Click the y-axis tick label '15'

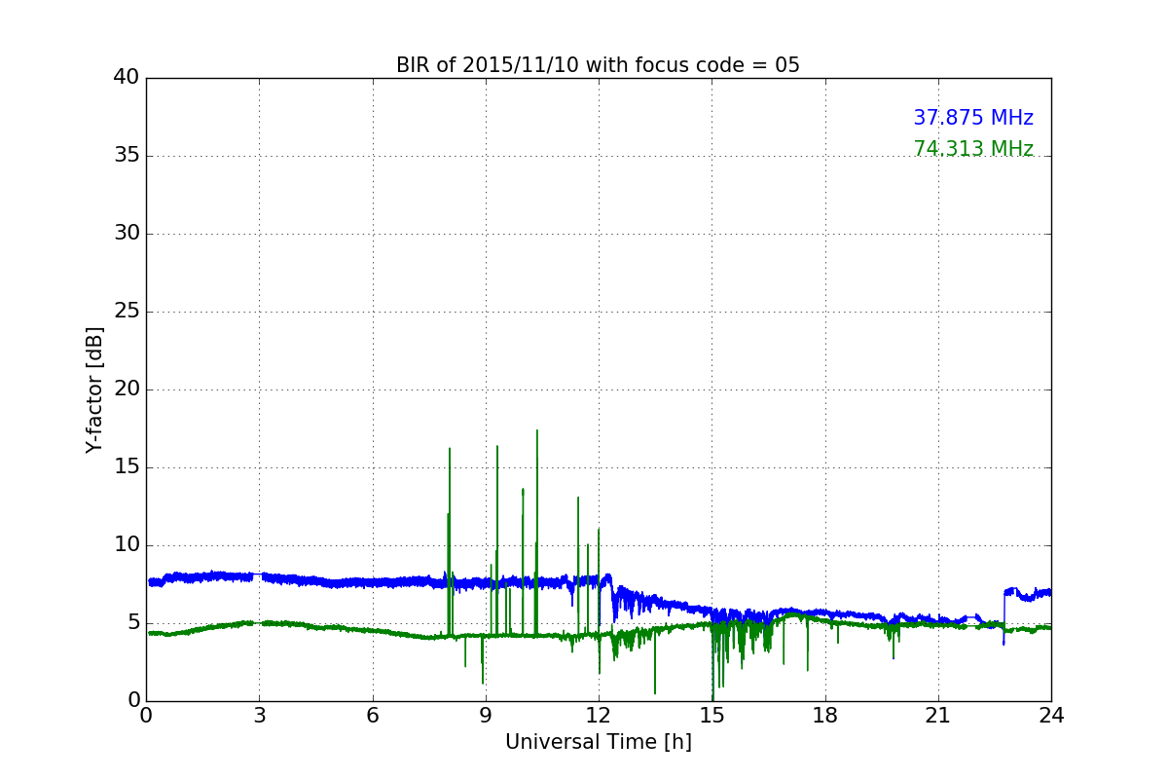[127, 467]
